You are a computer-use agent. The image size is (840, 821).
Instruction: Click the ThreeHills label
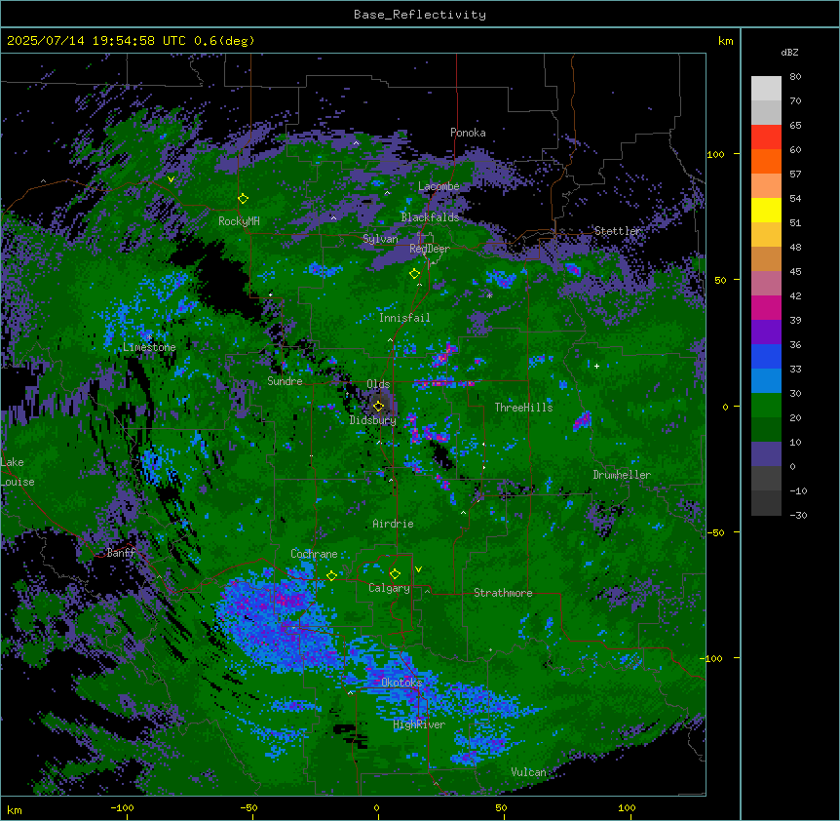tap(523, 408)
